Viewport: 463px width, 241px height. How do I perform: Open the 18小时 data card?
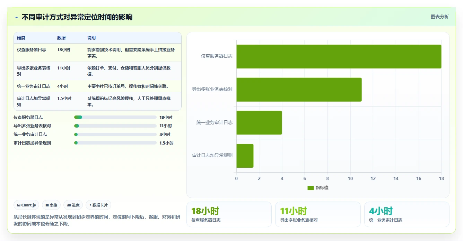[229, 214]
